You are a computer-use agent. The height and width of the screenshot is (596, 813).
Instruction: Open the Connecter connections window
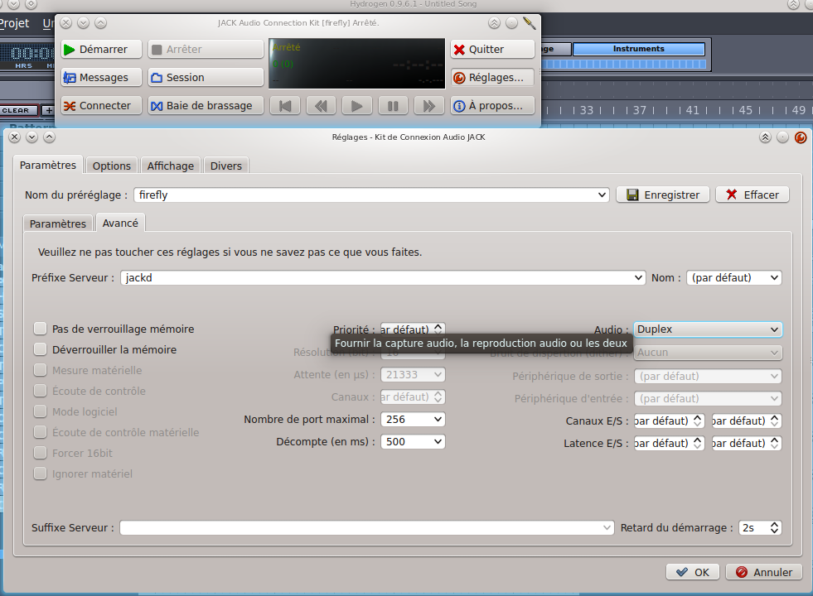[x=101, y=105]
